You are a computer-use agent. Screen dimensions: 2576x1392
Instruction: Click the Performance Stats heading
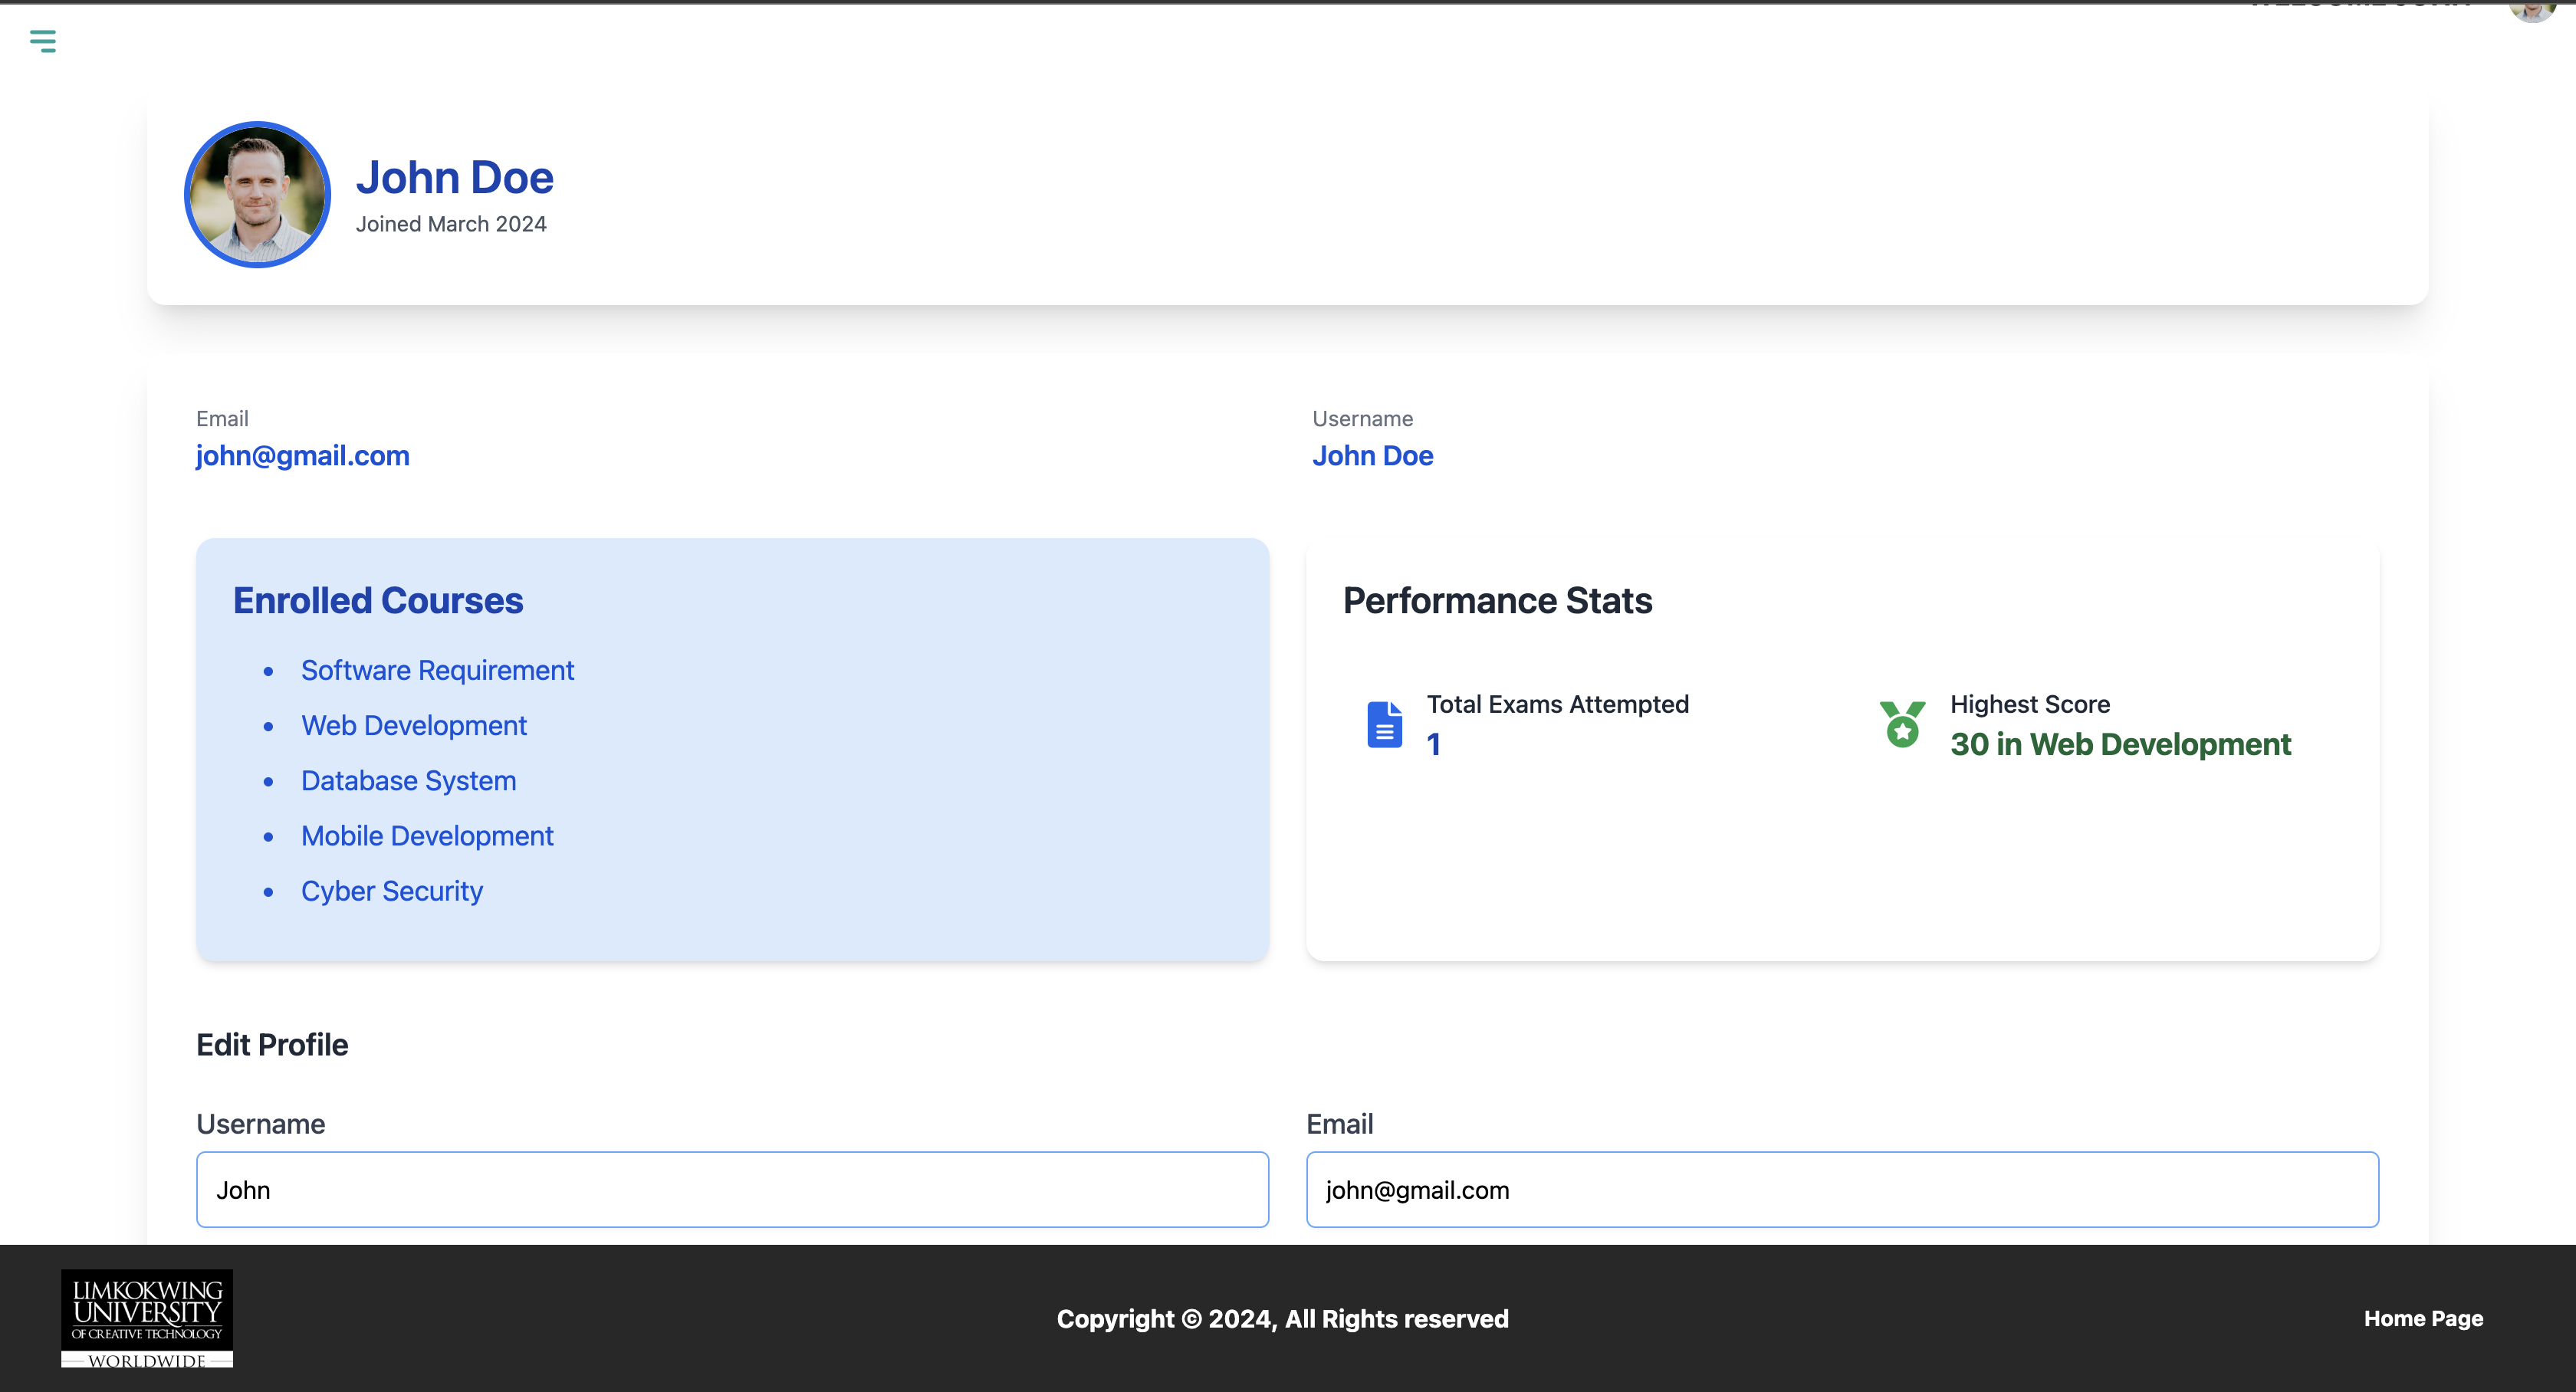(1497, 601)
